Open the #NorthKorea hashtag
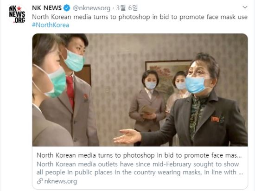The height and width of the screenshot is (191, 255). [51, 25]
